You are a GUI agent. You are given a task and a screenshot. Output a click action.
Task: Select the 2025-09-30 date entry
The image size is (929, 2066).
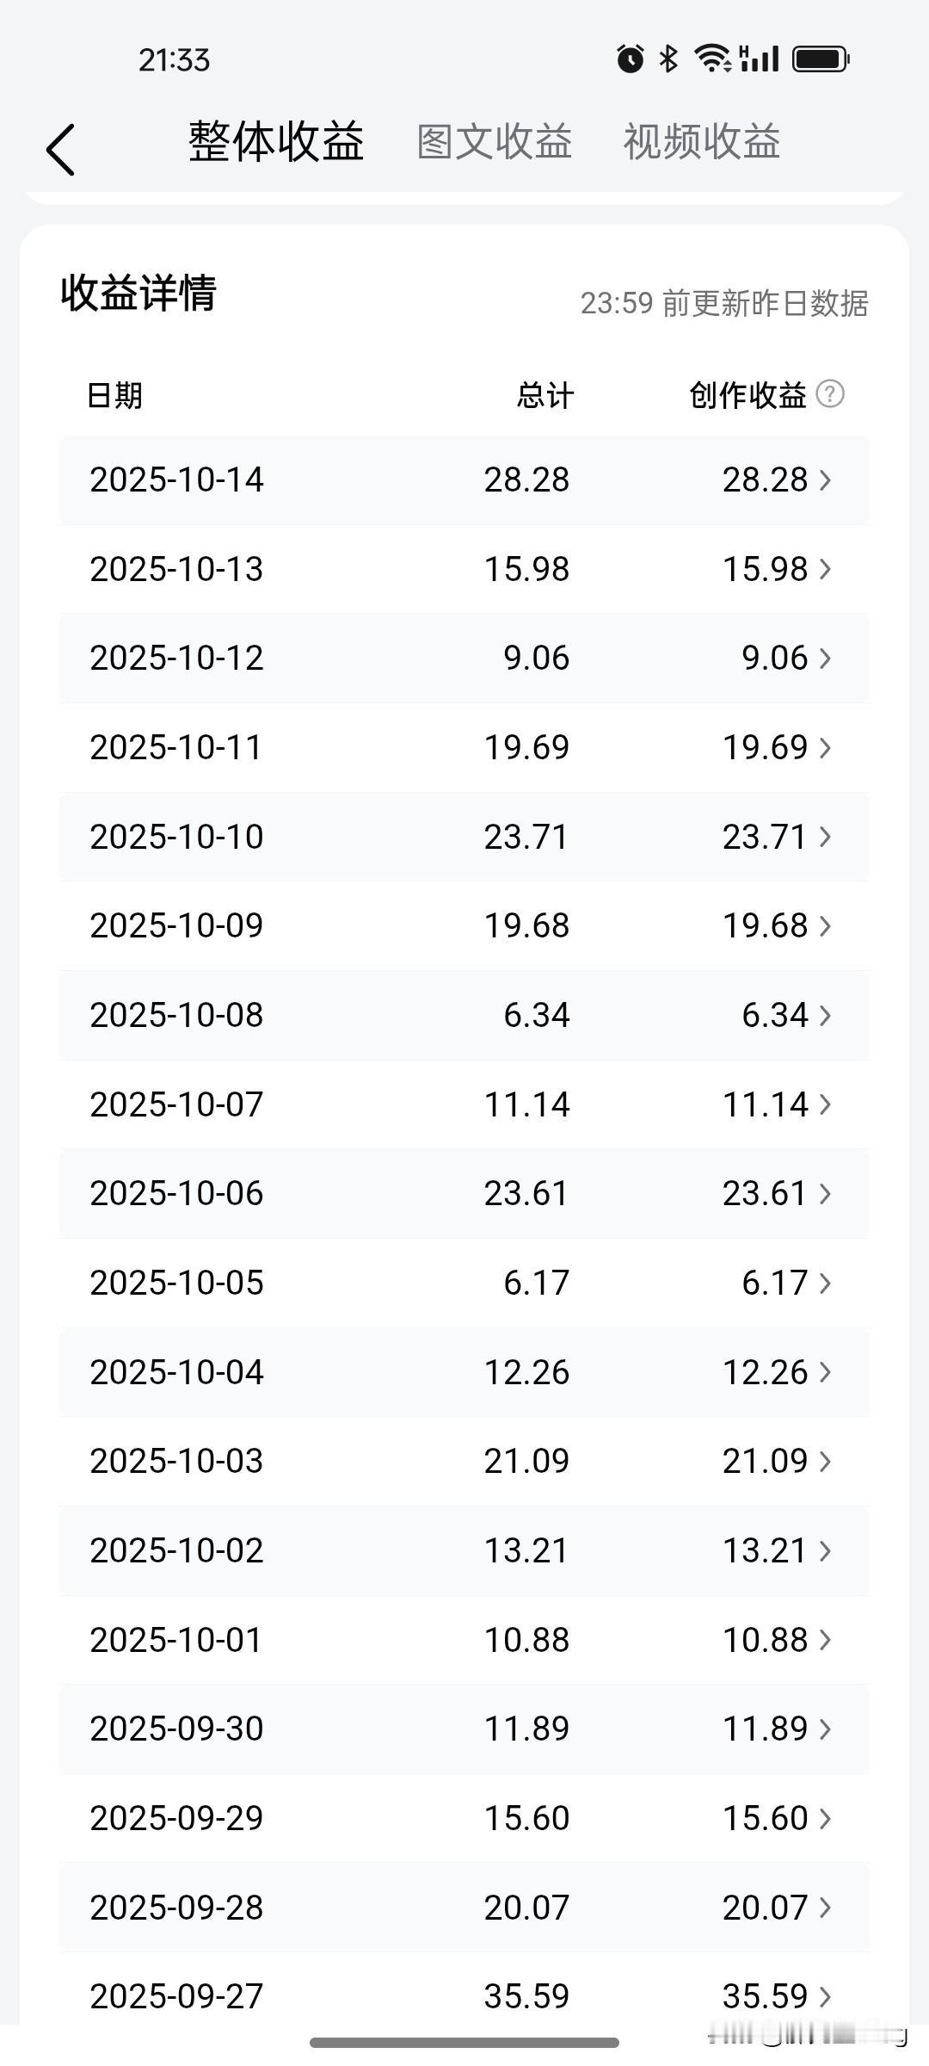click(176, 1729)
